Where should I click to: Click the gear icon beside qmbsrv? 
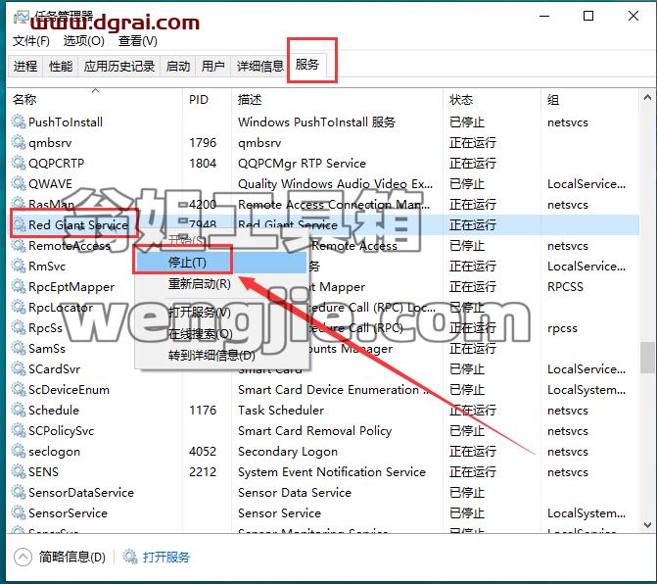19,142
